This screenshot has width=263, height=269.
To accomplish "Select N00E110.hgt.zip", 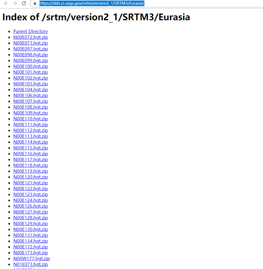I will pyautogui.click(x=30, y=119).
